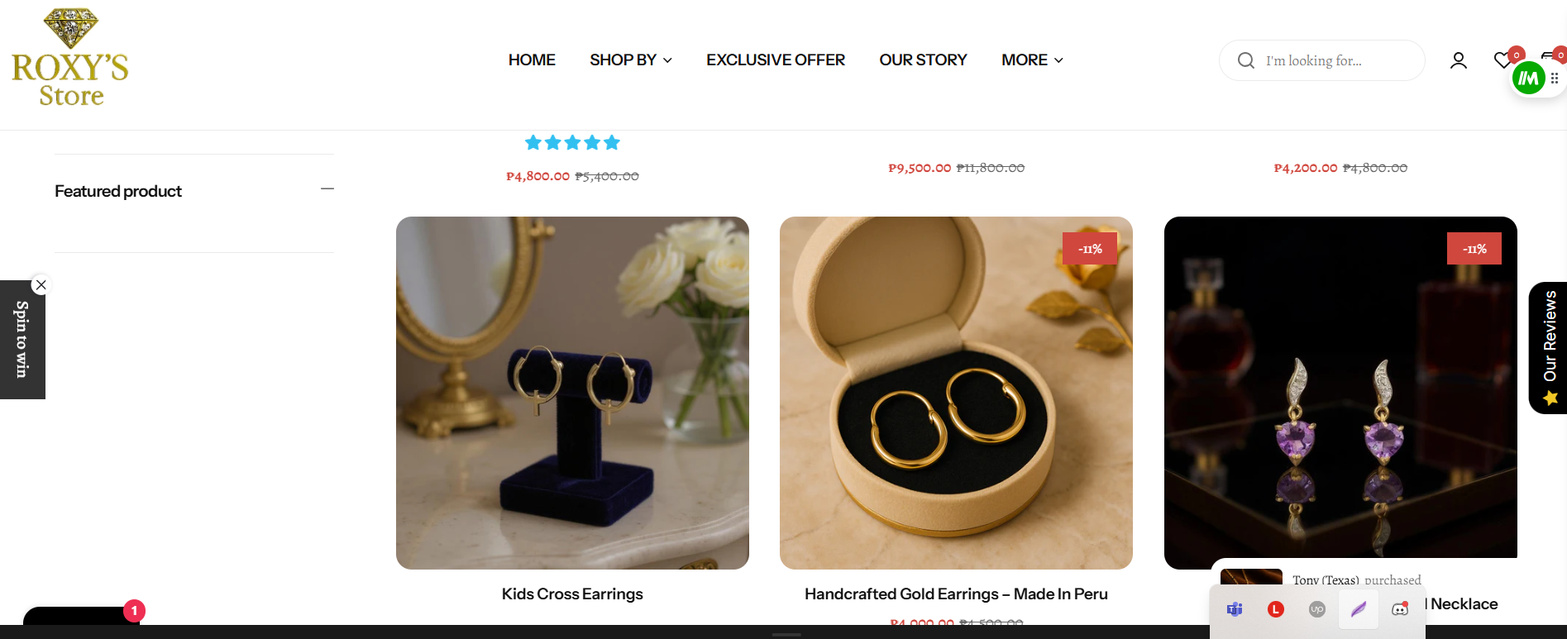1567x639 pixels.
Task: Go to the HOME menu item
Action: pyautogui.click(x=532, y=60)
